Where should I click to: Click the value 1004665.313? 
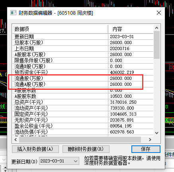coord(123,114)
